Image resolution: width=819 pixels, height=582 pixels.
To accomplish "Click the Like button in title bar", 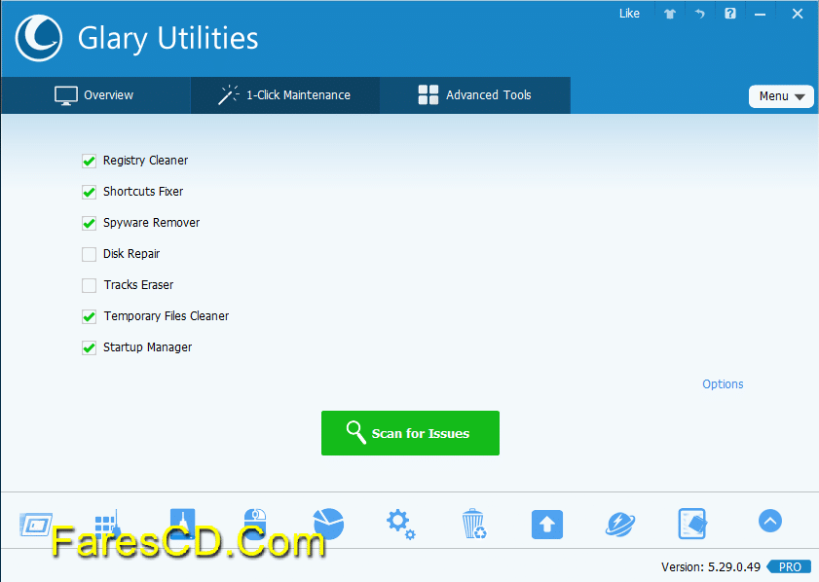I will pyautogui.click(x=629, y=14).
